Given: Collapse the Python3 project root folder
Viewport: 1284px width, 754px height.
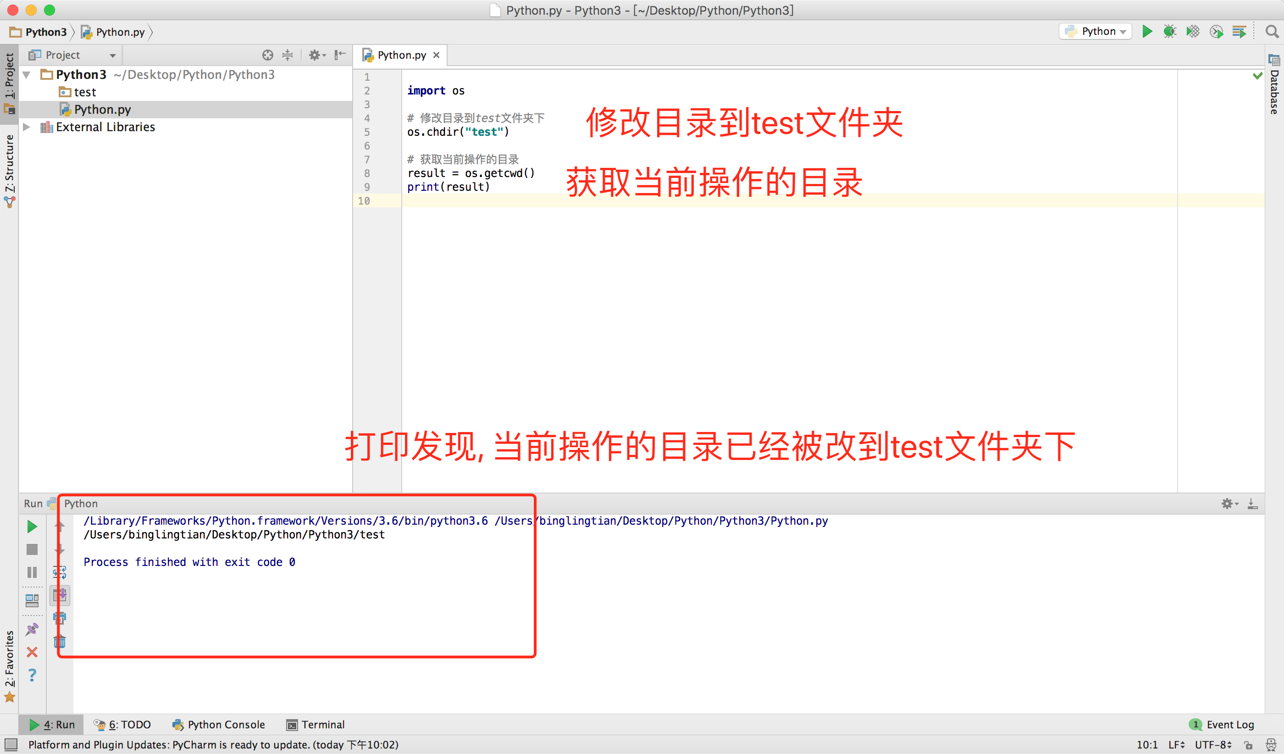Looking at the screenshot, I should (27, 75).
